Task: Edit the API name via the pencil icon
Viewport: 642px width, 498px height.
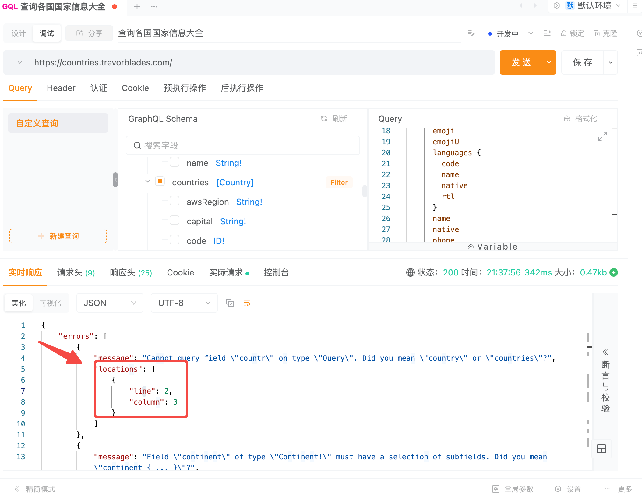Action: click(471, 33)
